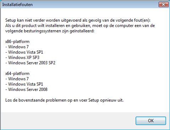The image size is (170, 130).
Task: Click the x64-platform heading
Action: [17, 74]
